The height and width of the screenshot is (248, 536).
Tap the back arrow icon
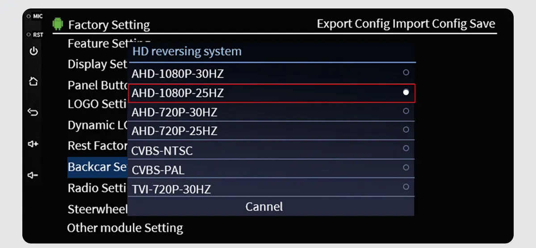(33, 112)
